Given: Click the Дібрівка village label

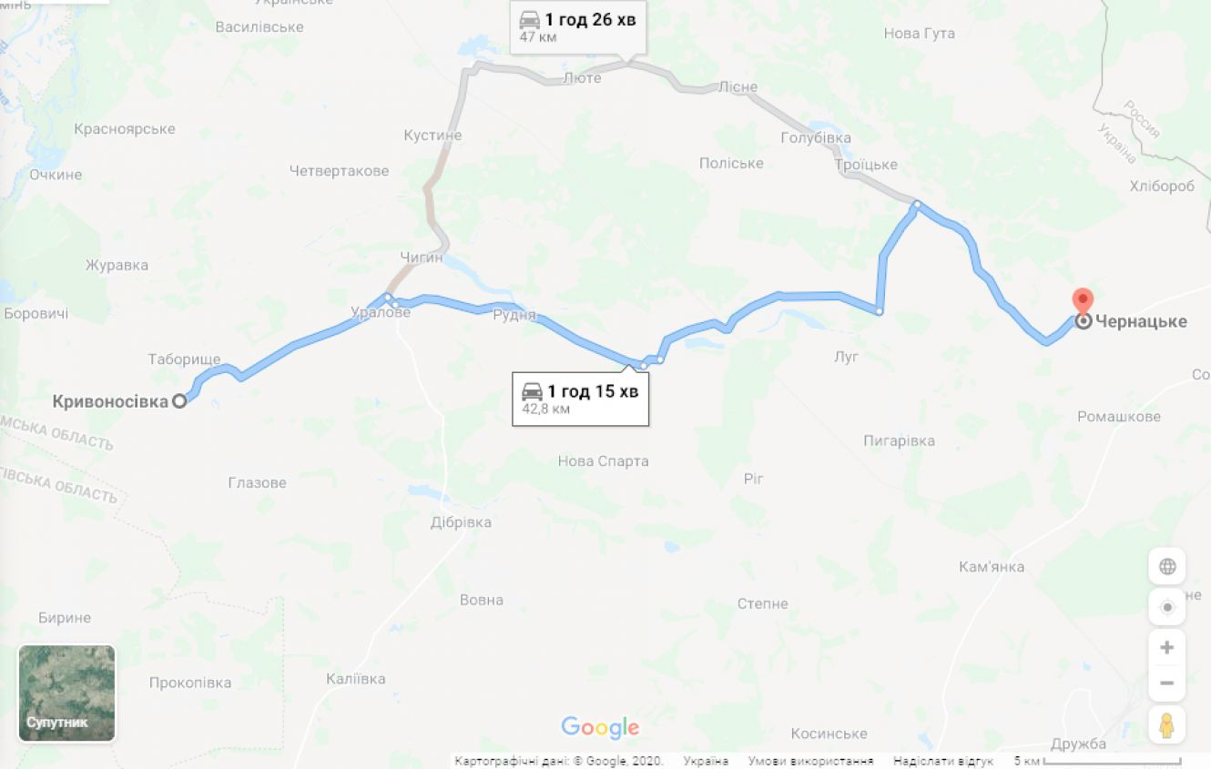Looking at the screenshot, I should click(x=461, y=522).
